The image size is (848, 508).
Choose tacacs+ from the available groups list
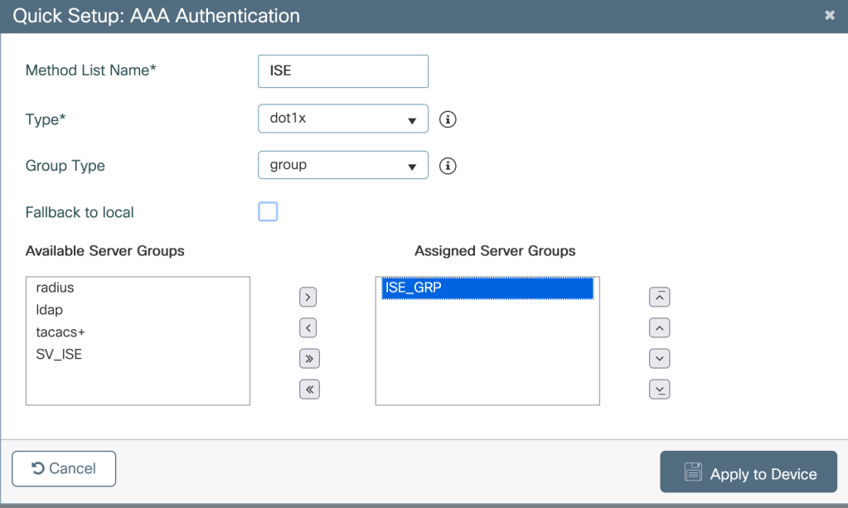[x=61, y=332]
